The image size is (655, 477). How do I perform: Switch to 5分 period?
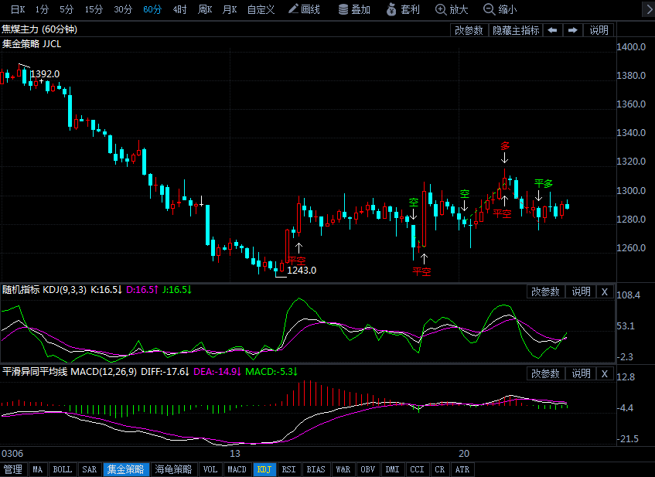click(x=67, y=9)
